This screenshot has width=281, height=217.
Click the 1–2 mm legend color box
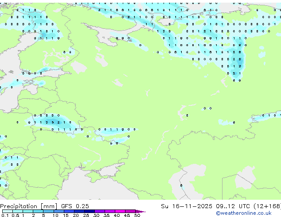(x=28, y=211)
